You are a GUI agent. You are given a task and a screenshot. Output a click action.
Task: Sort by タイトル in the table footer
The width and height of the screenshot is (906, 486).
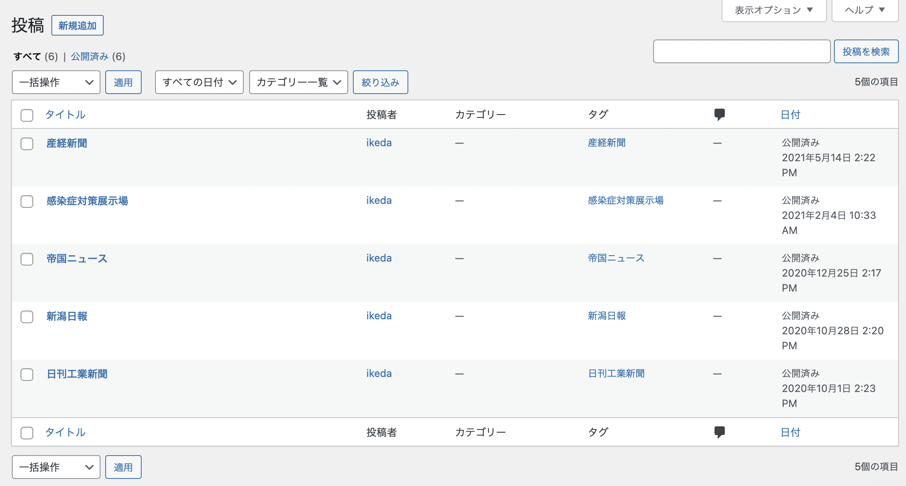(x=66, y=432)
